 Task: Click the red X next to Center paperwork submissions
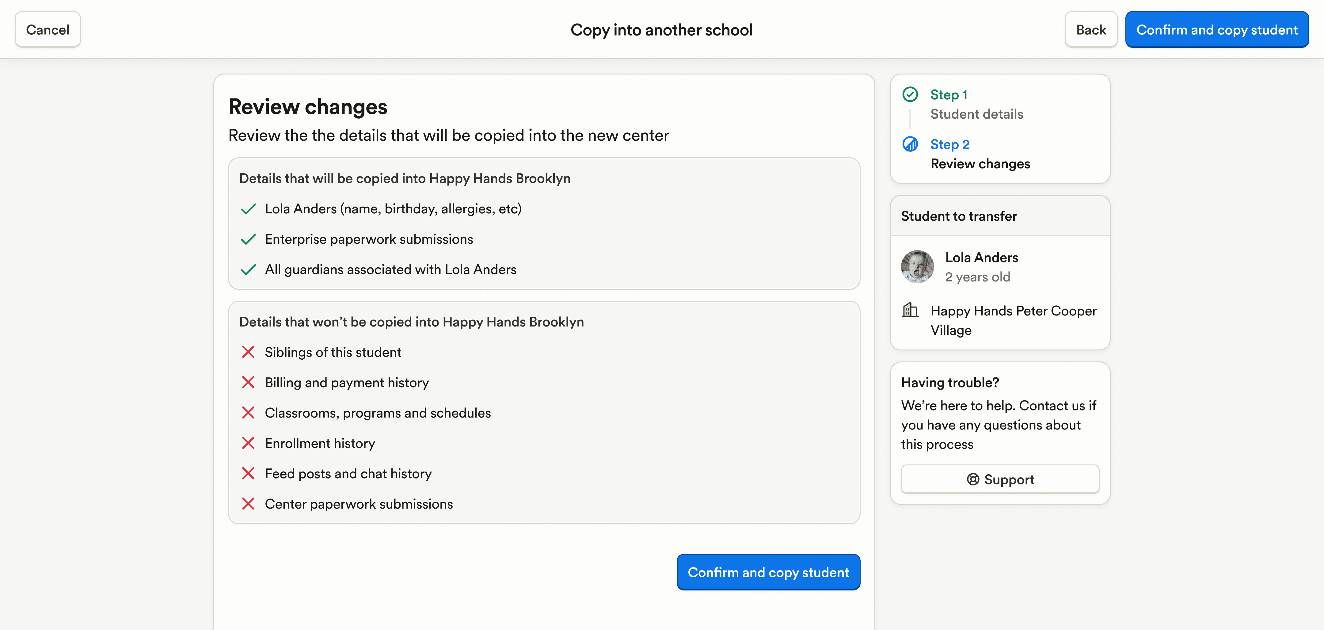248,504
